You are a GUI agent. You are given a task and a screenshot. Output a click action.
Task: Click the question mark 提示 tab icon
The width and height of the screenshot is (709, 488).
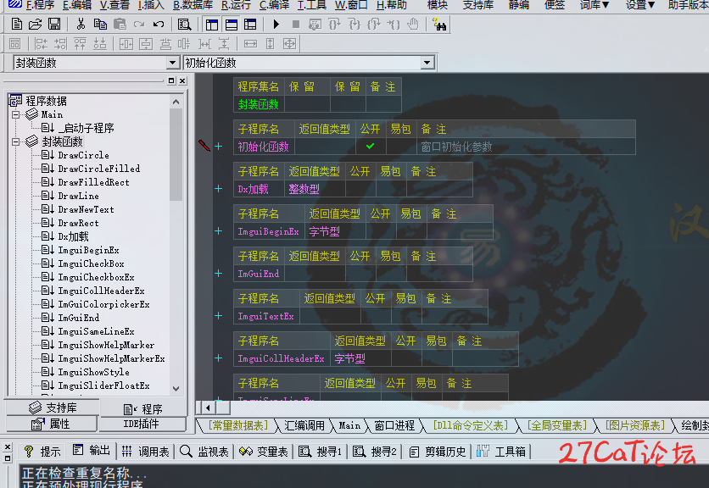coord(29,451)
